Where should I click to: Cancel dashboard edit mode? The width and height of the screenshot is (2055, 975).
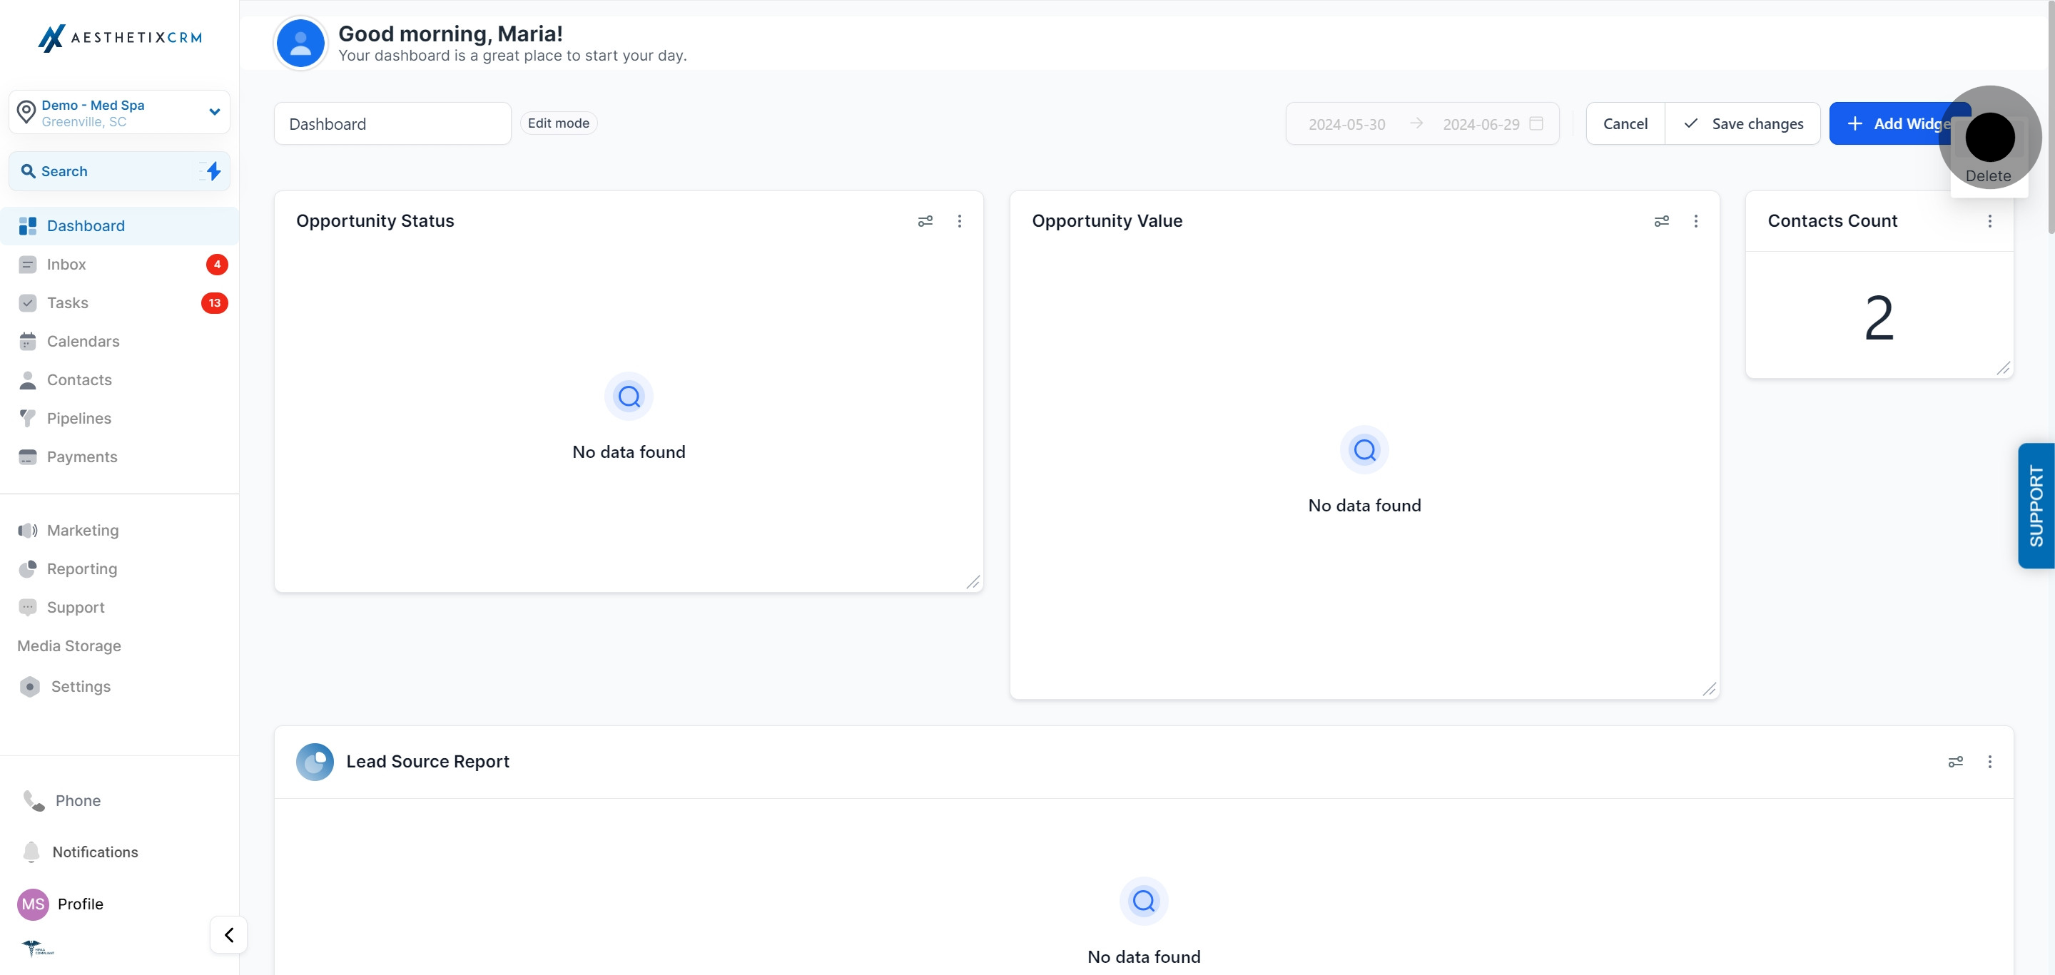tap(1625, 123)
